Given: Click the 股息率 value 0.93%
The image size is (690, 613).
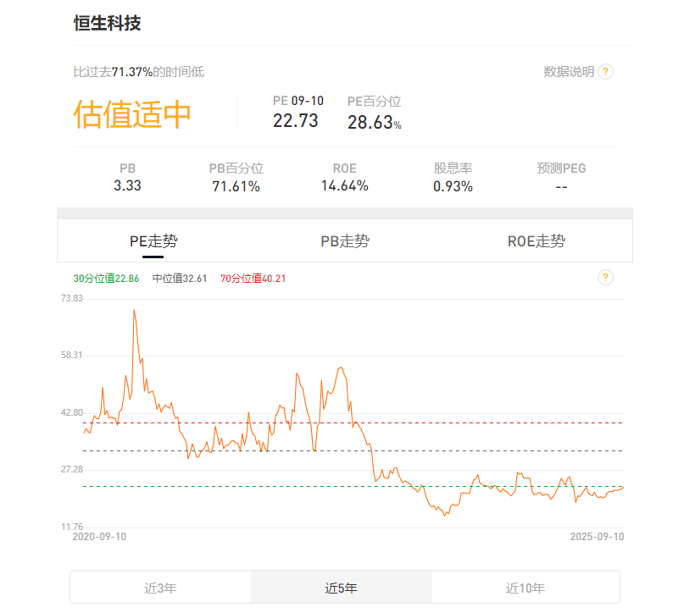Looking at the screenshot, I should point(453,186).
